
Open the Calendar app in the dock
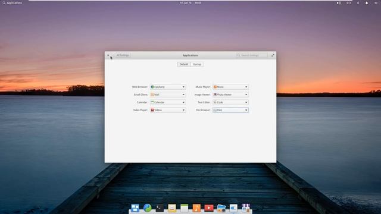coord(184,208)
